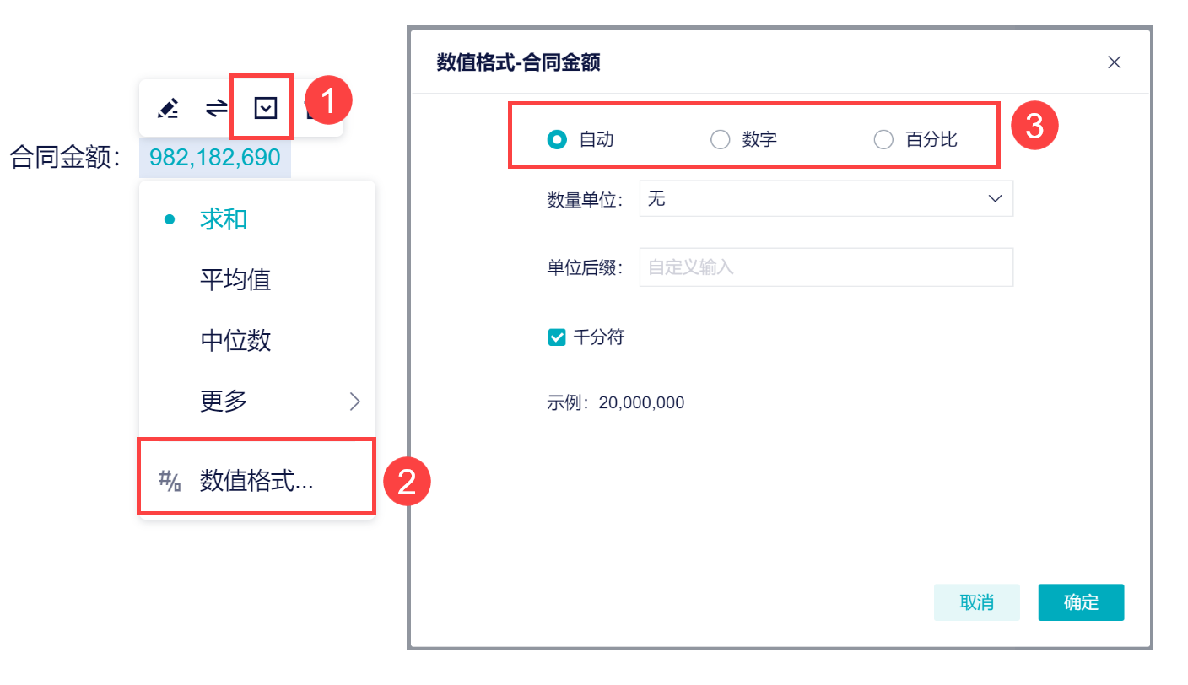Screen dimensions: 1188x685
Task: Click the 取消 button
Action: [x=976, y=602]
